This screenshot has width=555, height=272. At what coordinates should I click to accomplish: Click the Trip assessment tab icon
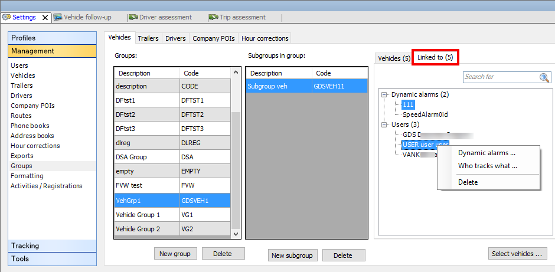pos(213,18)
